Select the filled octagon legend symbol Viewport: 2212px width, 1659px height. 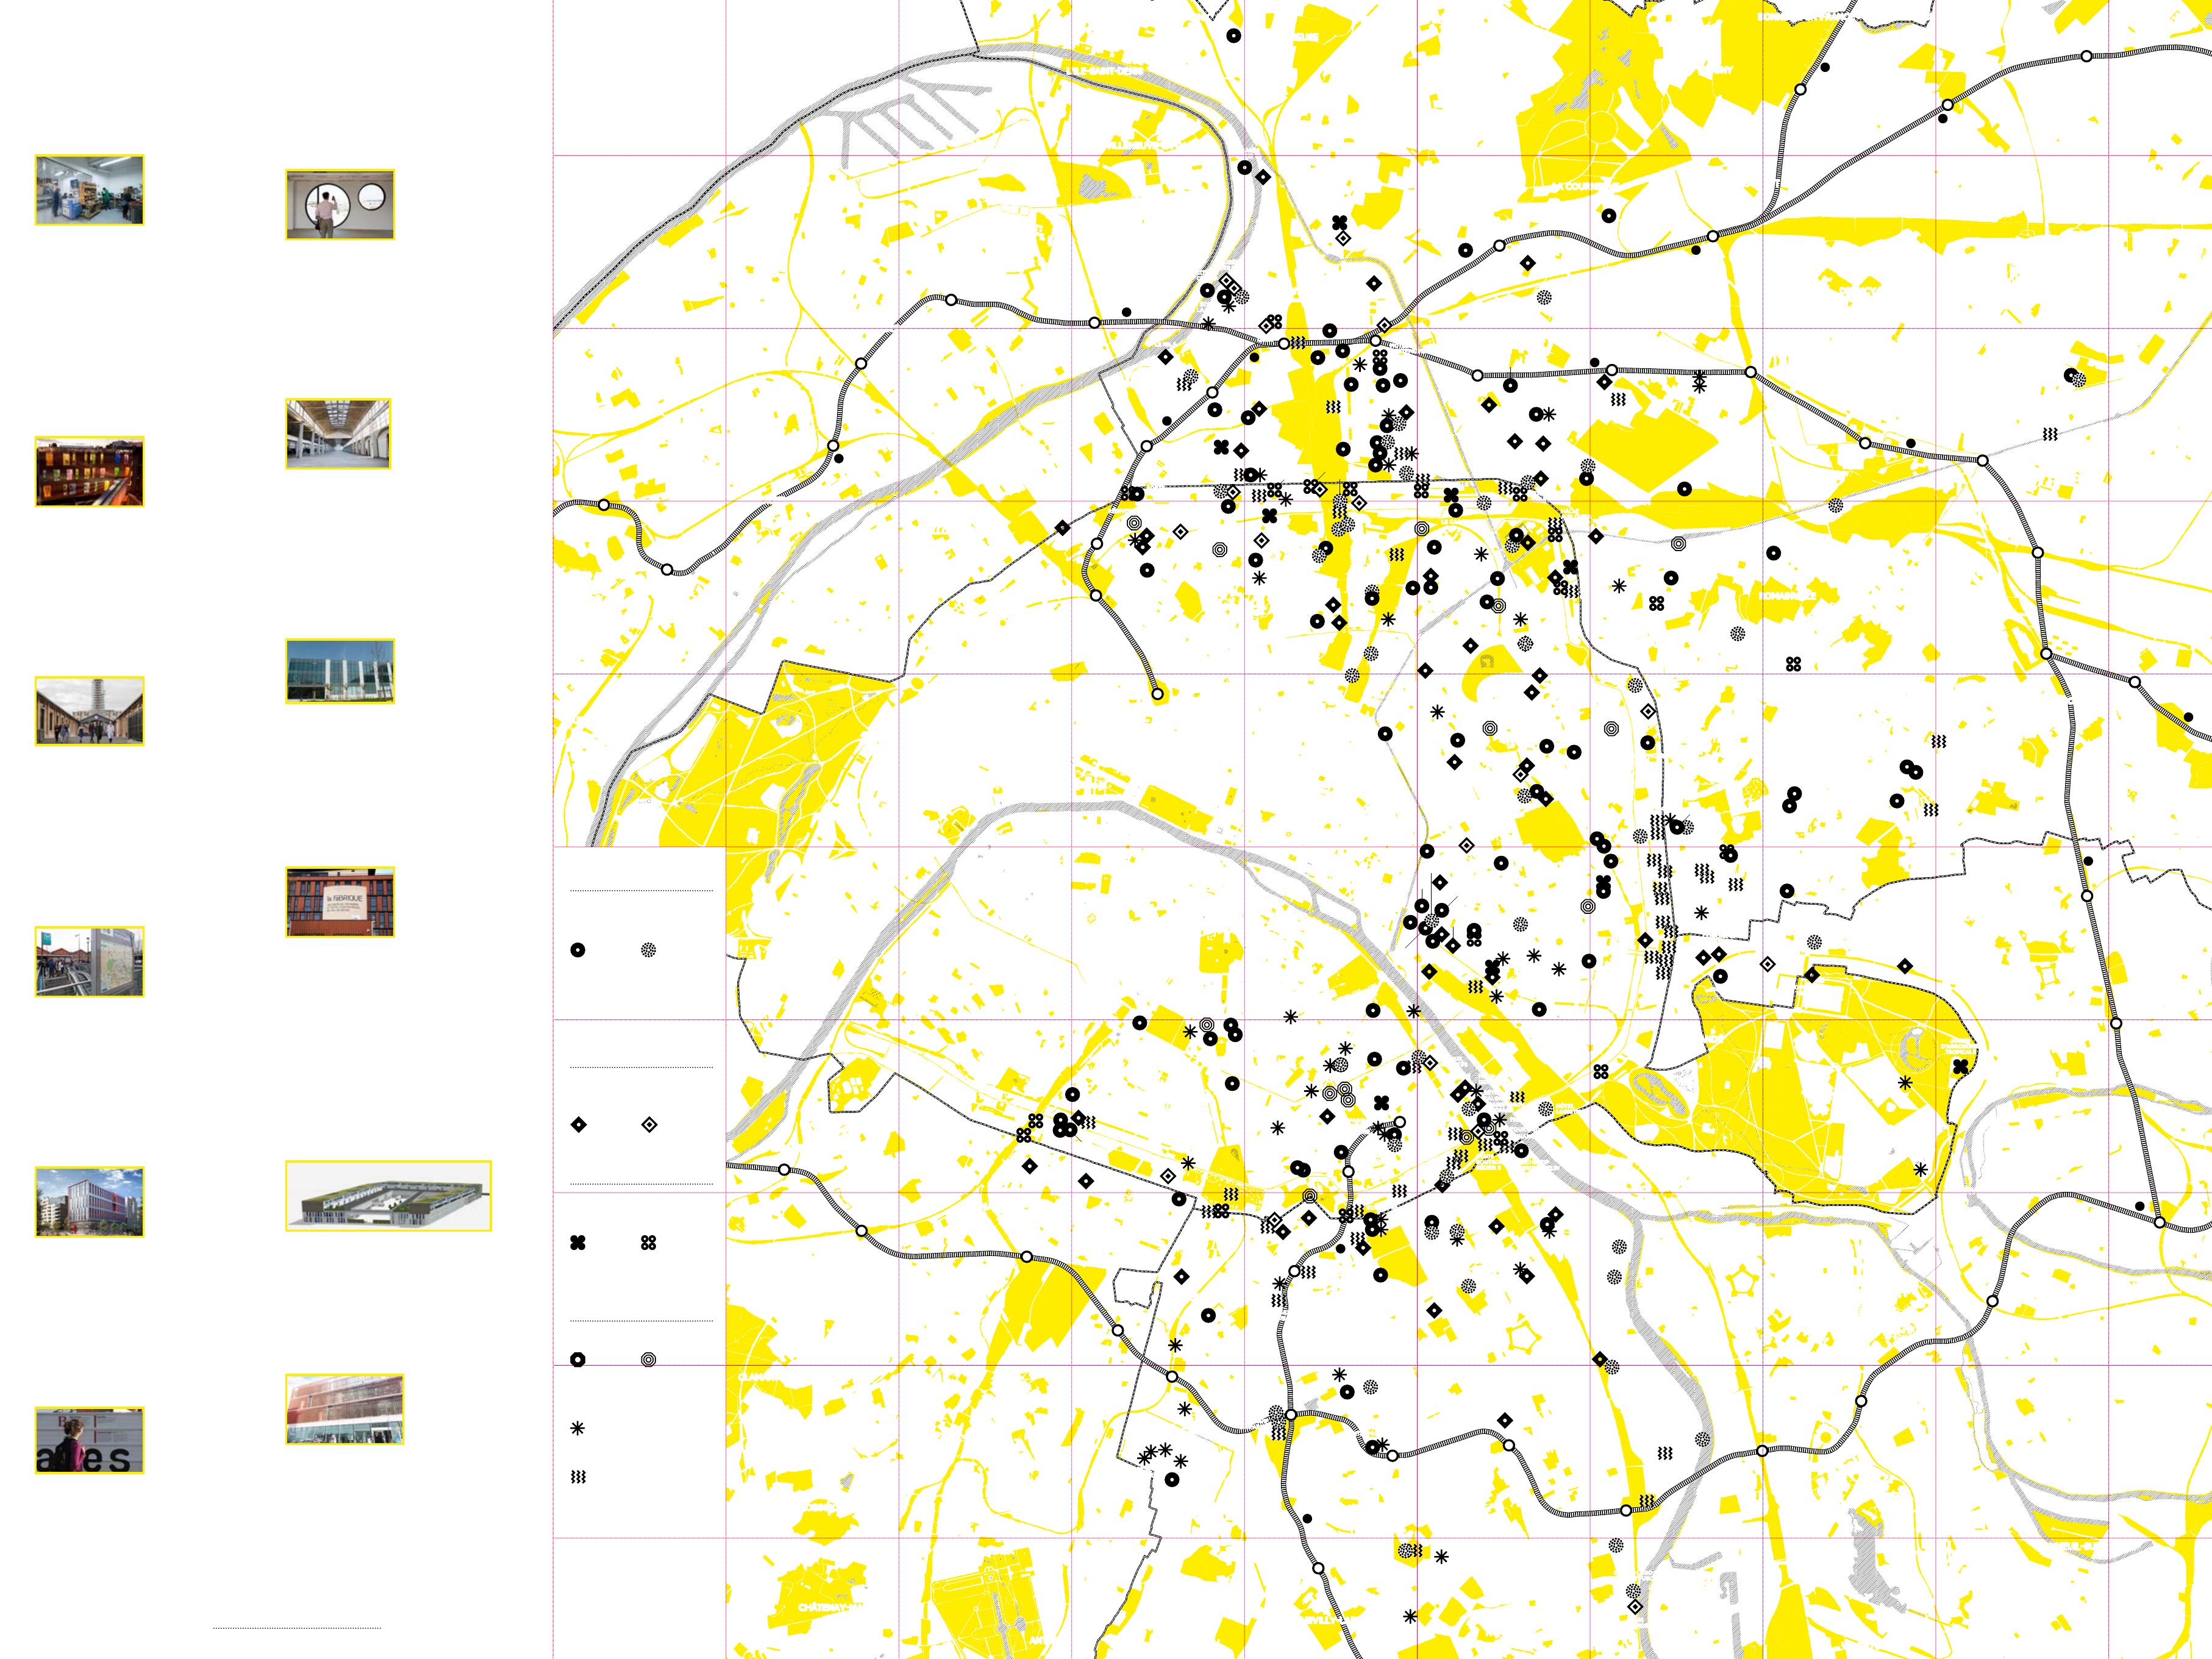tap(577, 1360)
